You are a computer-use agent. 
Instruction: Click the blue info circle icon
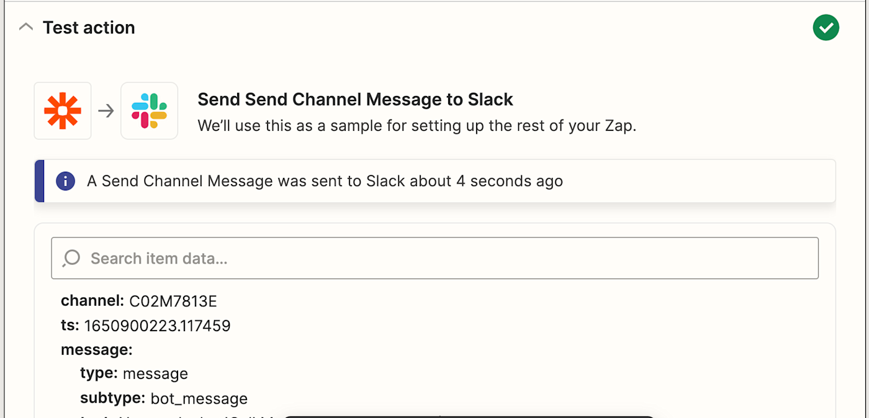pyautogui.click(x=65, y=181)
